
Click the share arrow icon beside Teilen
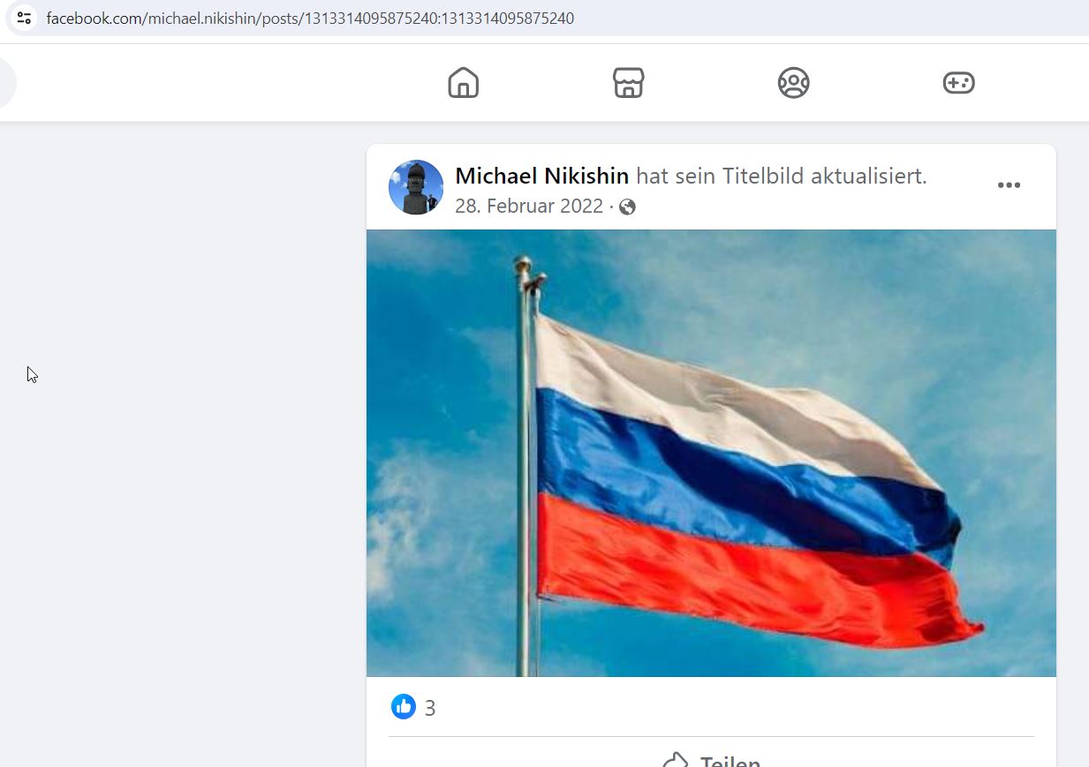click(x=676, y=760)
